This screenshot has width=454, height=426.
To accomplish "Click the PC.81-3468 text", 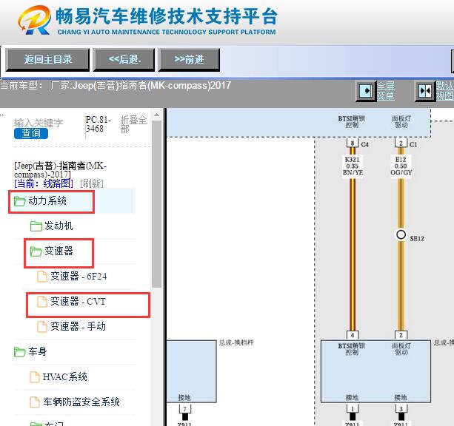I will (99, 124).
